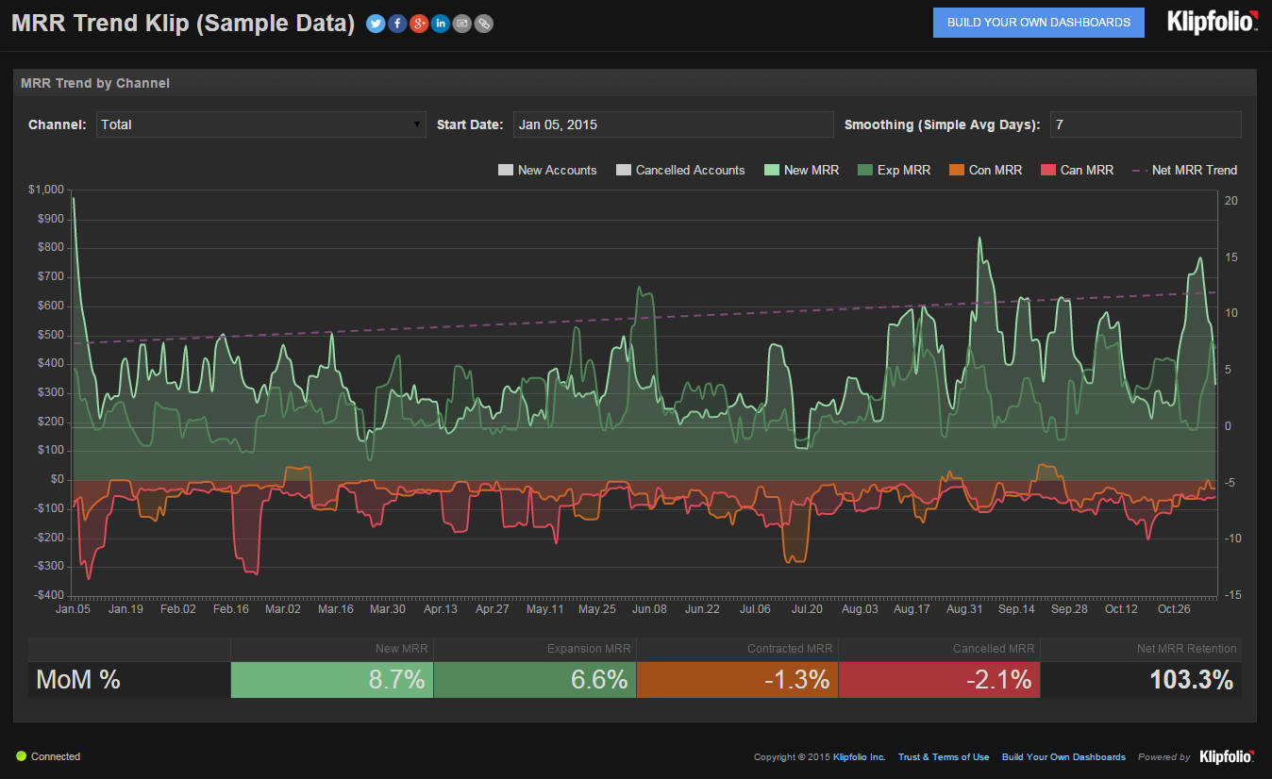Image resolution: width=1272 pixels, height=779 pixels.
Task: Open the Start Date picker field
Action: (672, 124)
